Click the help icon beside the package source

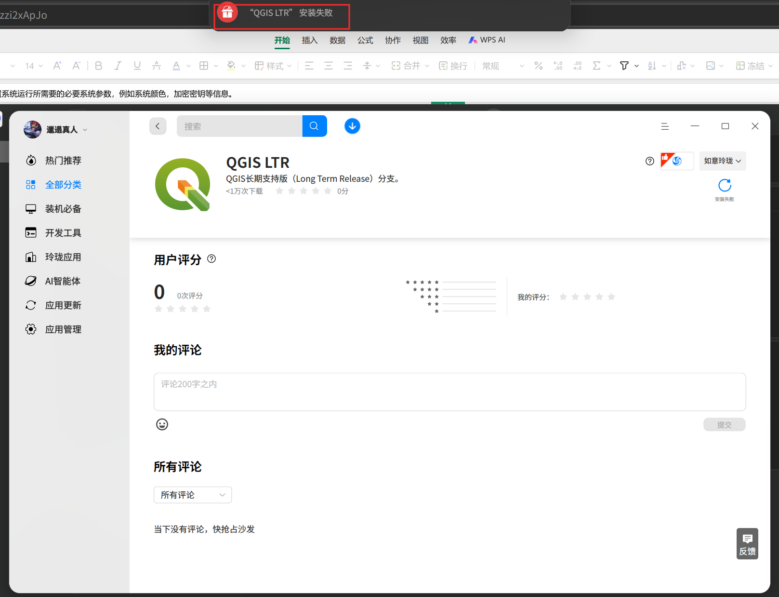650,161
